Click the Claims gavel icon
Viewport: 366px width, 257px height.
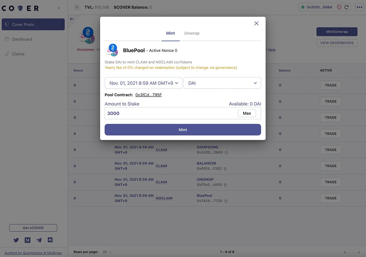[x=7, y=54]
